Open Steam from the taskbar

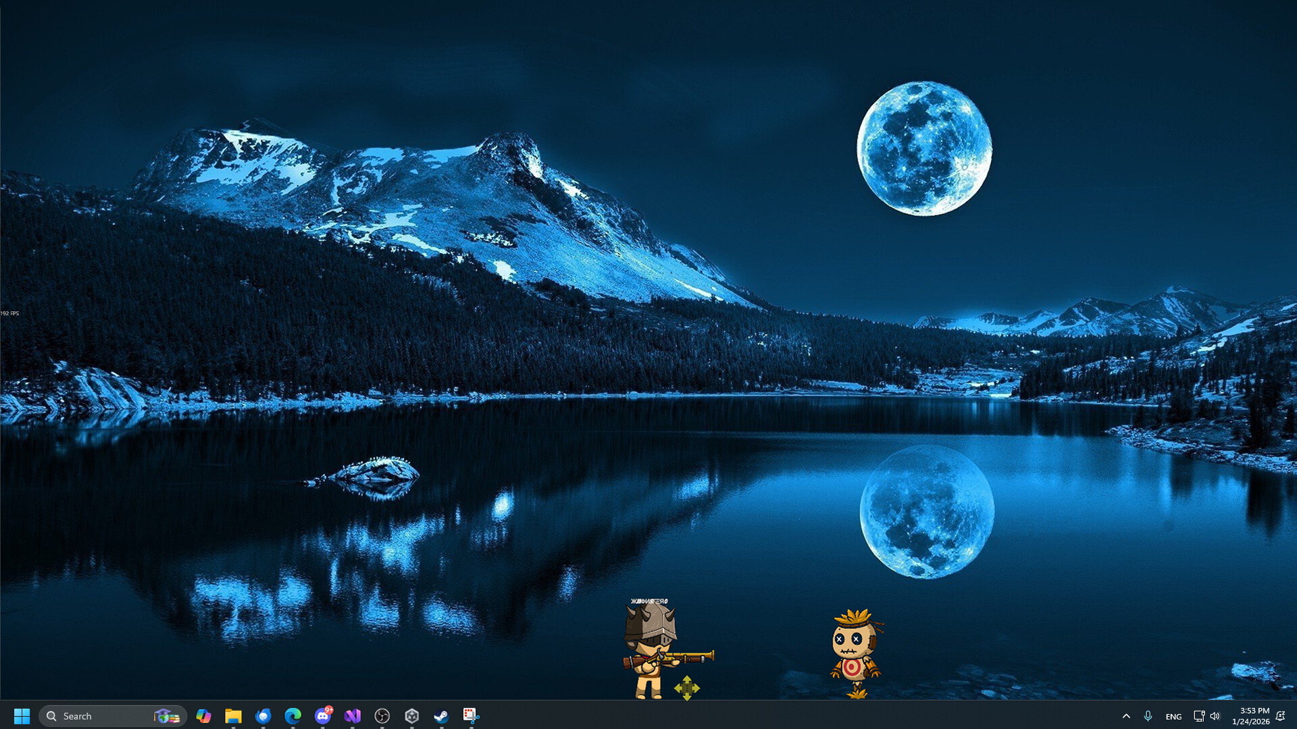[x=441, y=715]
